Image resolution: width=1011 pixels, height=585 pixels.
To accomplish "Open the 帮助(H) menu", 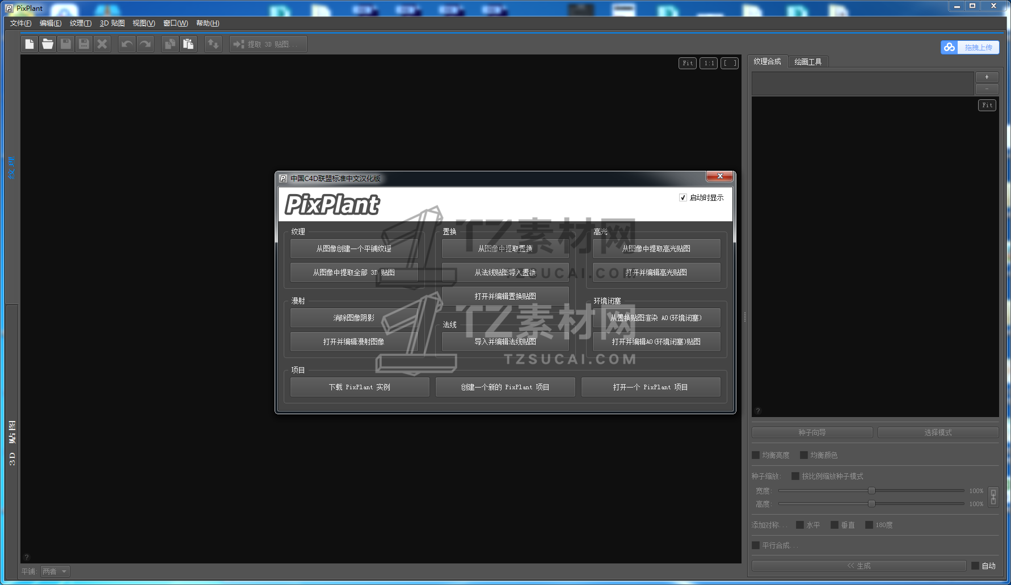I will point(208,23).
